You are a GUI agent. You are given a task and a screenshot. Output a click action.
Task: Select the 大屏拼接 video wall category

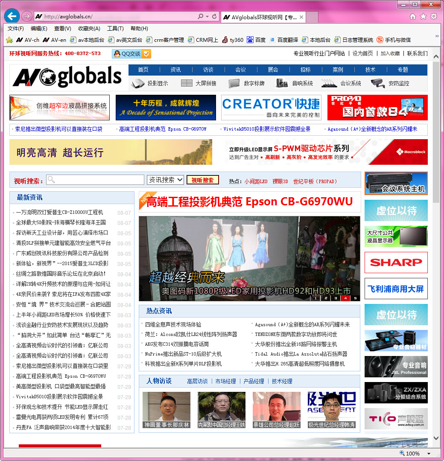[x=199, y=84]
